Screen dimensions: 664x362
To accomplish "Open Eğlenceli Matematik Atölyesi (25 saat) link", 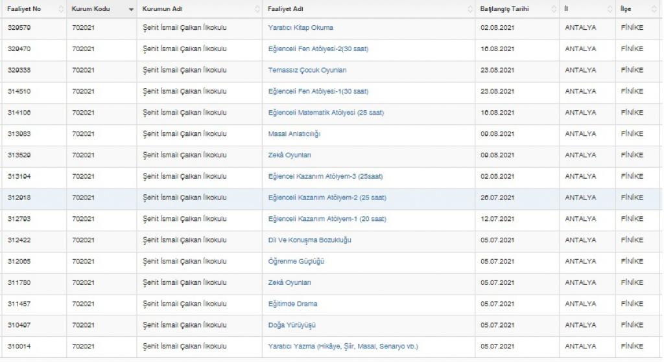I will coord(326,113).
